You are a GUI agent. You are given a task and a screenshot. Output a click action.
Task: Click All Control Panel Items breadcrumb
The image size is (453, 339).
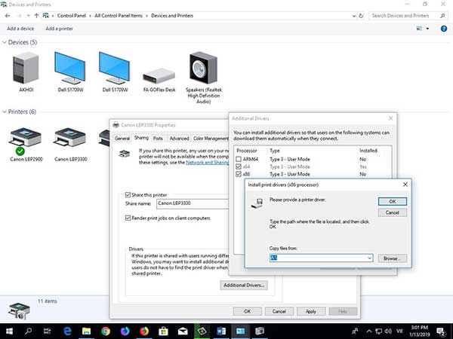[119, 16]
